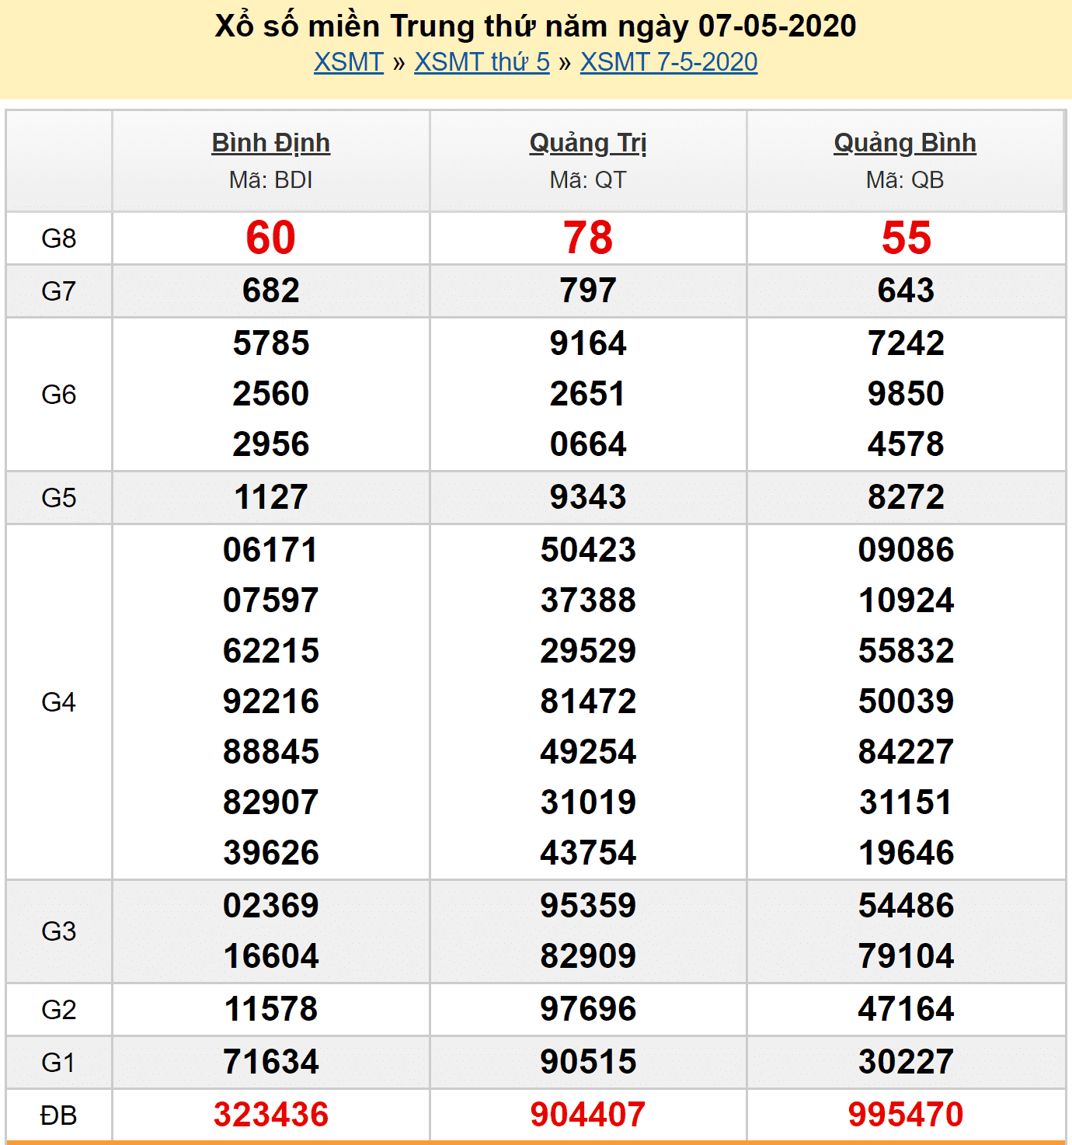1072x1145 pixels.
Task: Click G1 result 71634
Action: [x=271, y=1062]
